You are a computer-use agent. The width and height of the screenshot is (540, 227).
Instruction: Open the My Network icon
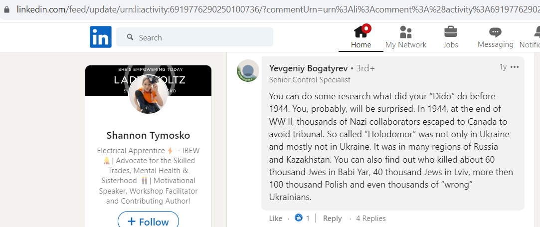click(x=406, y=32)
